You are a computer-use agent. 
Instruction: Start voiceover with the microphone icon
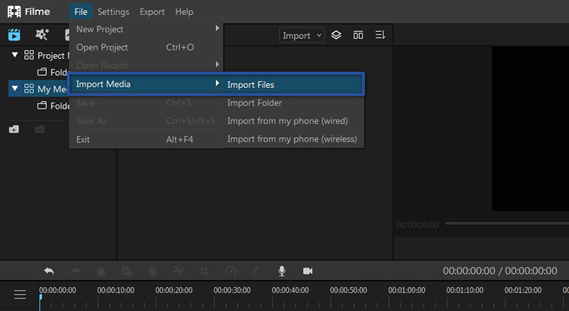pyautogui.click(x=282, y=271)
